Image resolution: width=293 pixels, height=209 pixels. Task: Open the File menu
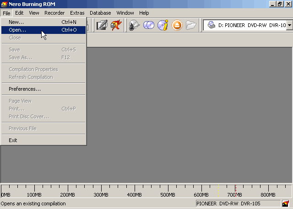click(6, 13)
